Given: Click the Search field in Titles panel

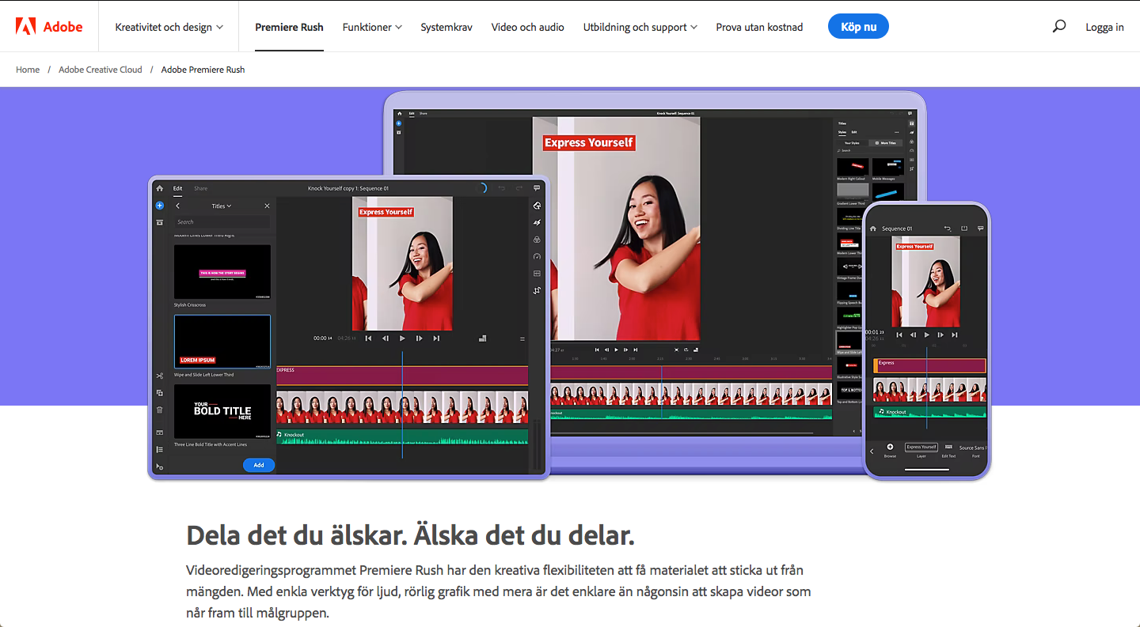Looking at the screenshot, I should point(222,222).
